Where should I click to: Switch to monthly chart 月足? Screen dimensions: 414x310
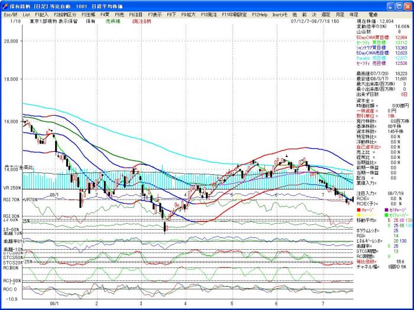click(340, 15)
